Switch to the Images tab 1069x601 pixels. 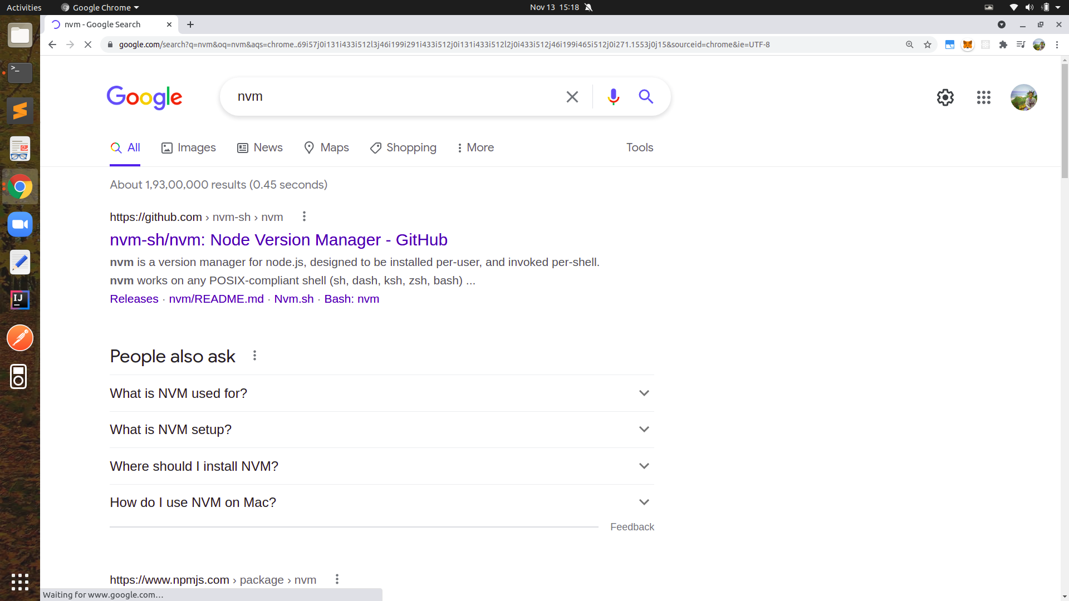tap(188, 147)
